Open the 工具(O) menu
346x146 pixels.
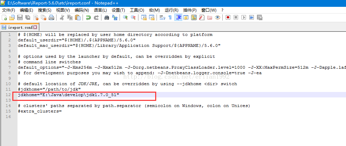point(137,10)
